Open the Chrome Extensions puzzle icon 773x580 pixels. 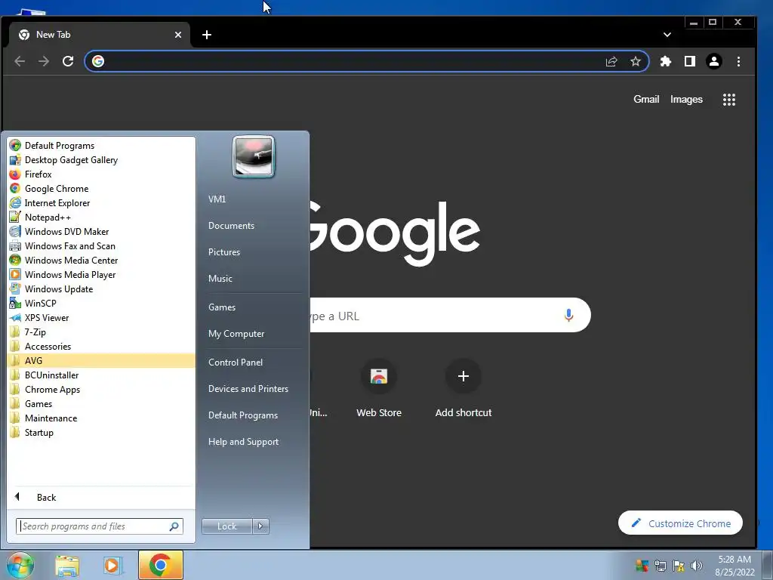[666, 61]
